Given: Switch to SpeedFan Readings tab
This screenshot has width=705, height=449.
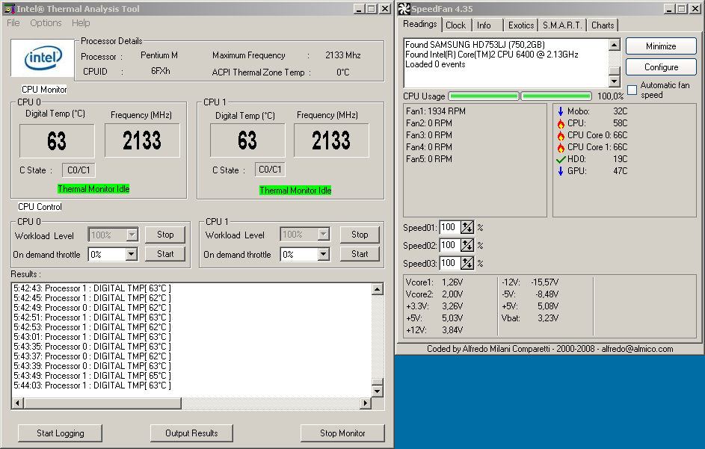Looking at the screenshot, I should point(420,24).
